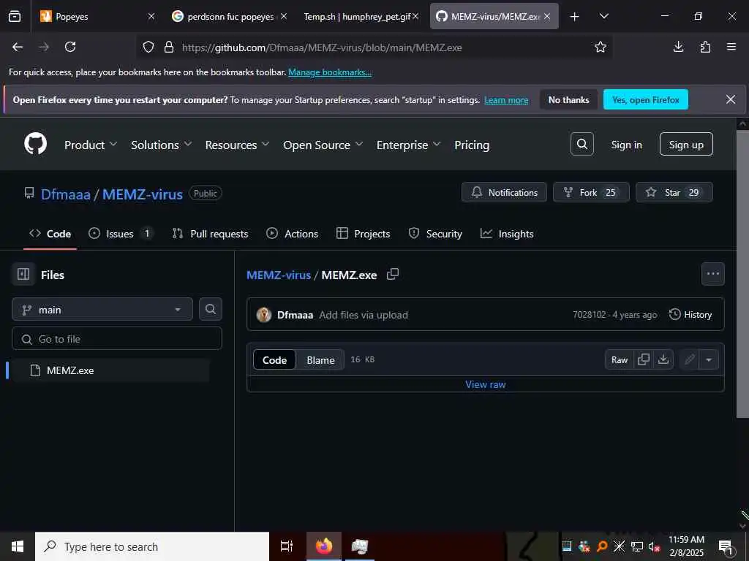Open the Insights tab
Viewport: 749px width, 561px height.
tap(507, 234)
